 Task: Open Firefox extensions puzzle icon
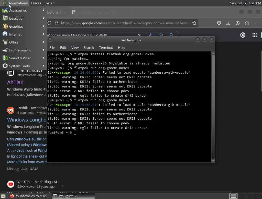point(247,23)
